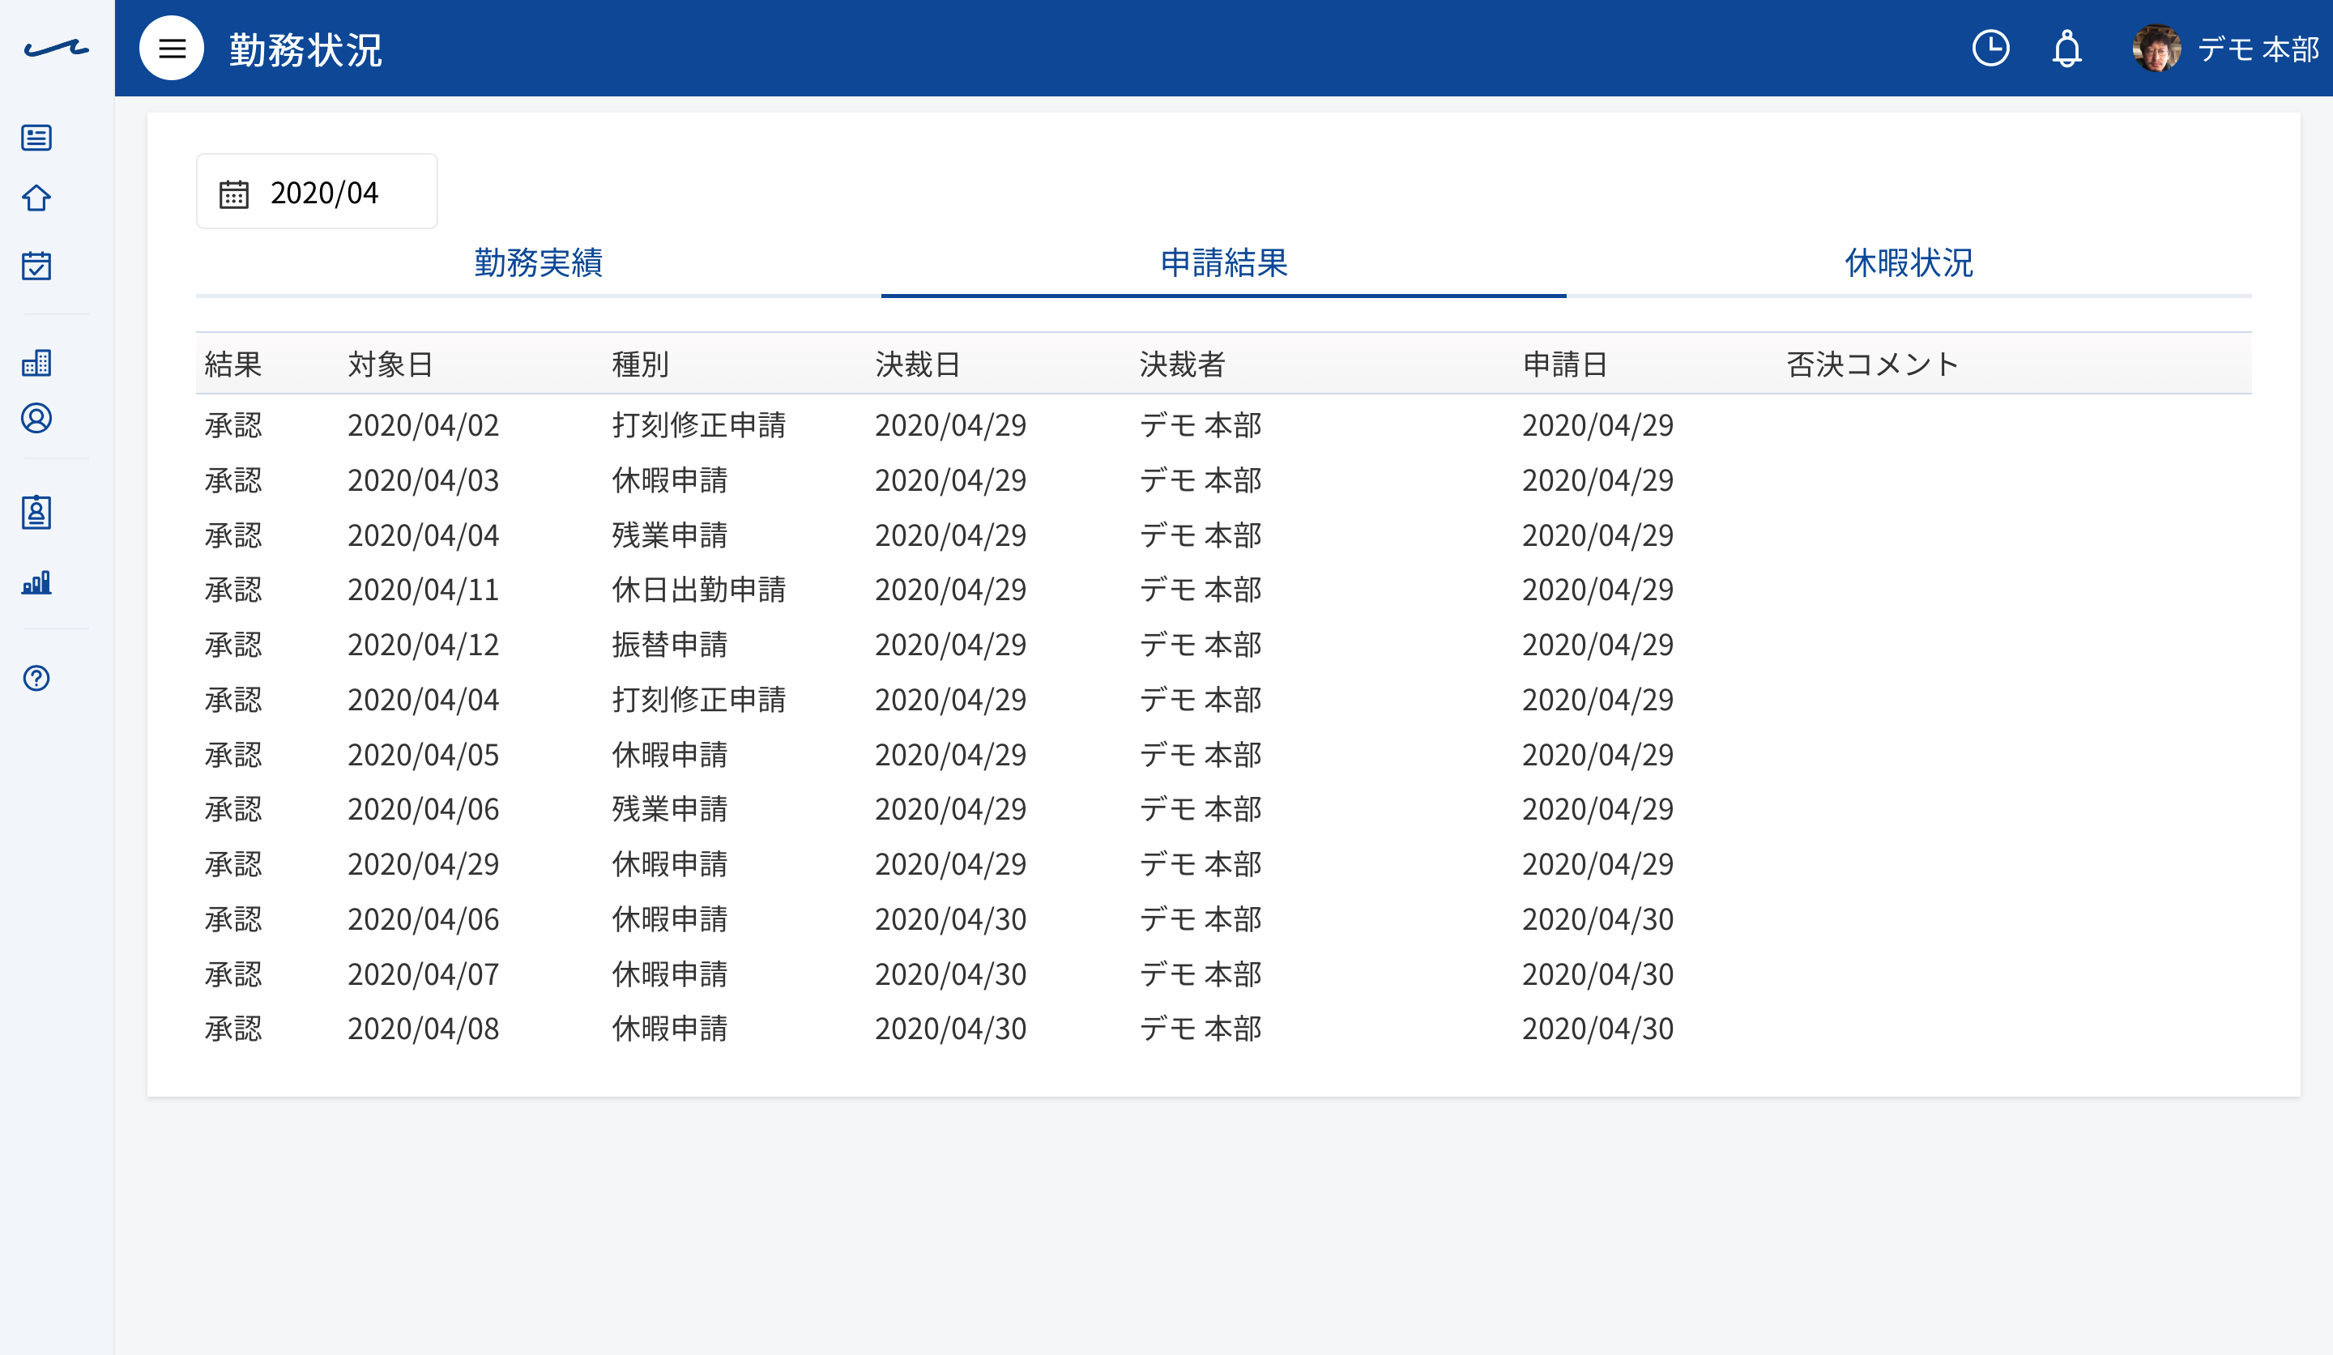Viewport: 2333px width, 1355px height.
Task: Select target date 2020/04/05 cell
Action: point(423,755)
